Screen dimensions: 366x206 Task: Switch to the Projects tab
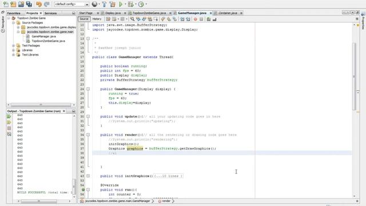32,13
